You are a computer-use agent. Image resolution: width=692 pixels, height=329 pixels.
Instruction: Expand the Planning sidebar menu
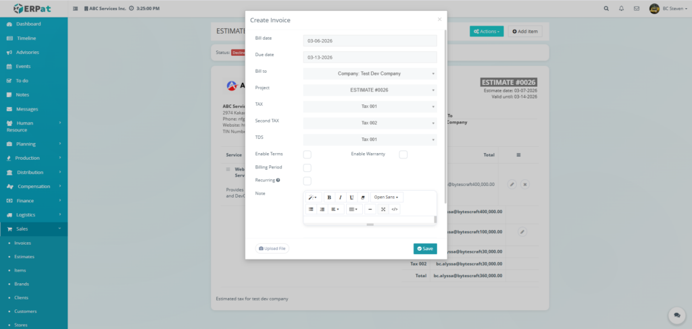34,144
